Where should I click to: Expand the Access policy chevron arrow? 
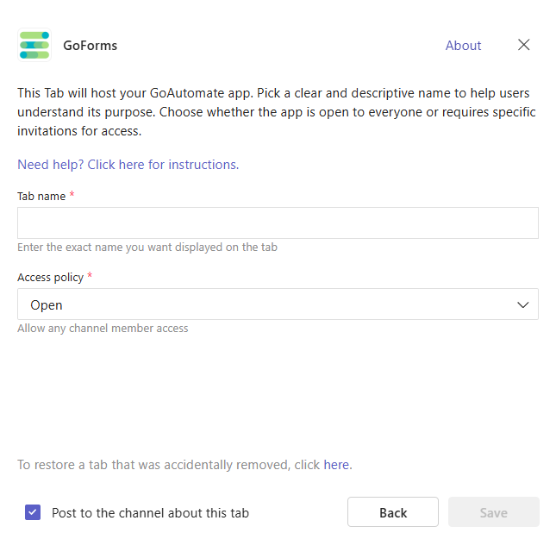tap(522, 304)
